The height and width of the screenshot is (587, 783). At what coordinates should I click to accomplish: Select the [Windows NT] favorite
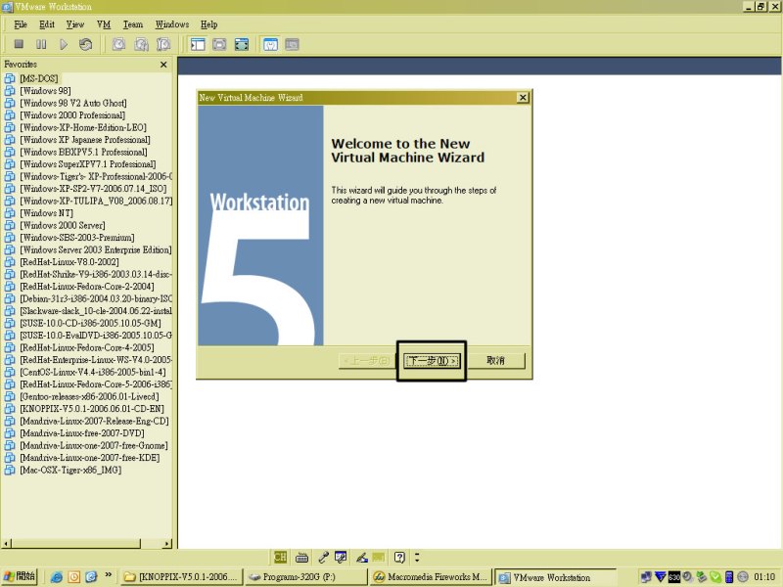point(46,213)
